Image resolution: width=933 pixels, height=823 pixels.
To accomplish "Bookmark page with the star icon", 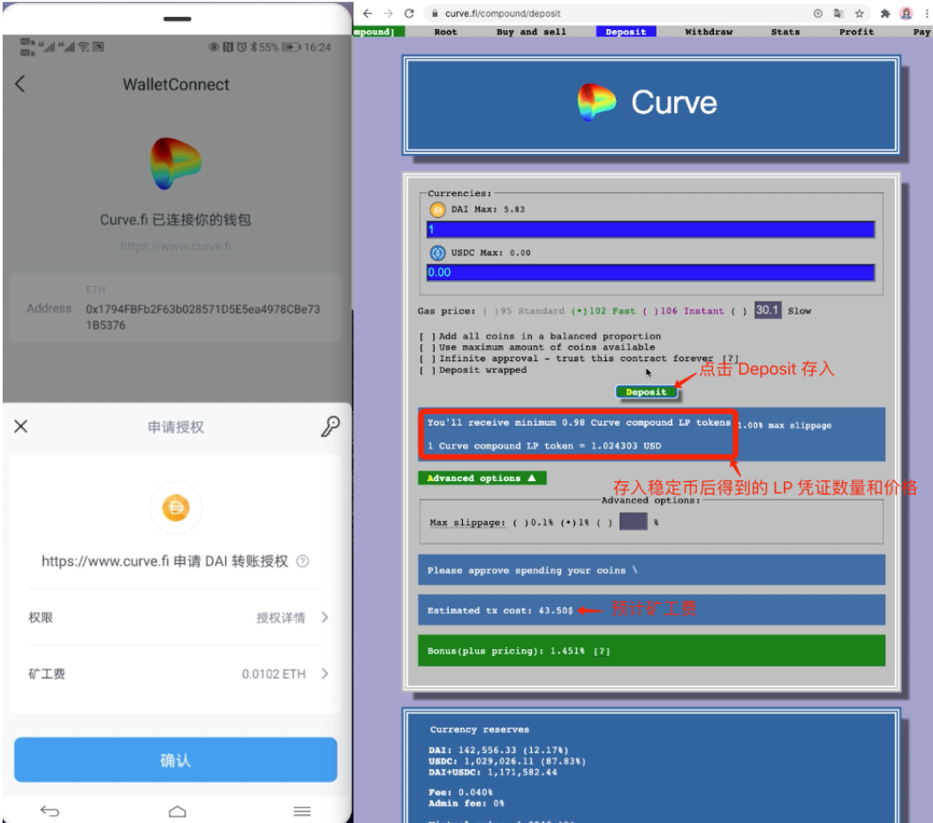I will [x=859, y=13].
